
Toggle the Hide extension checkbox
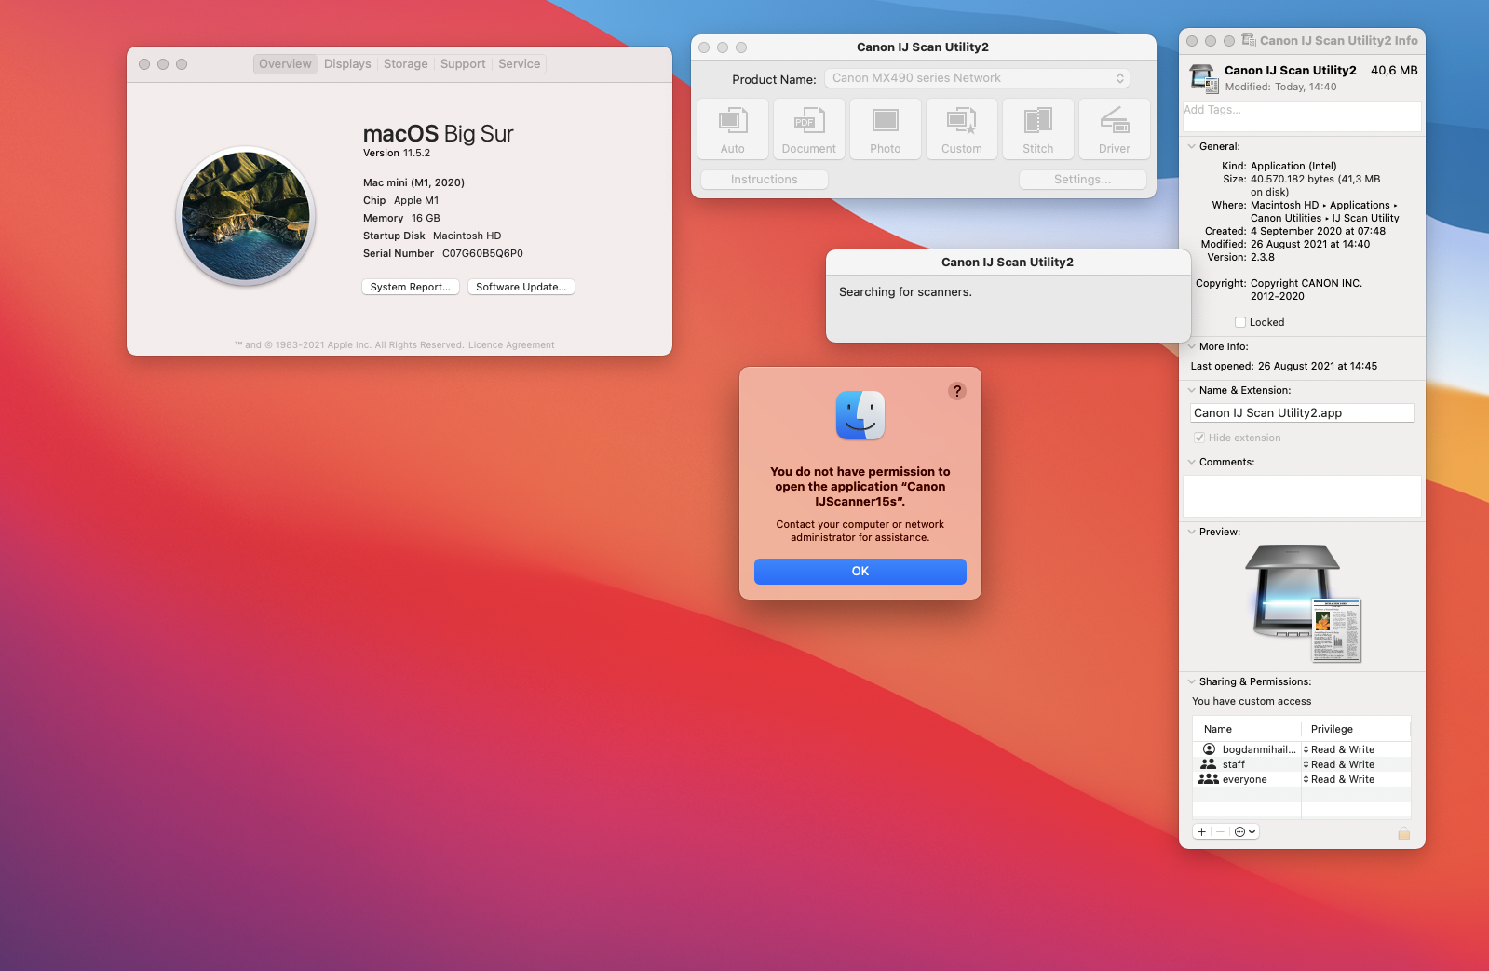(1199, 438)
